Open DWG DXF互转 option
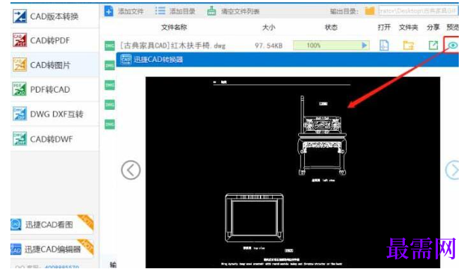470x272 pixels. [55, 114]
